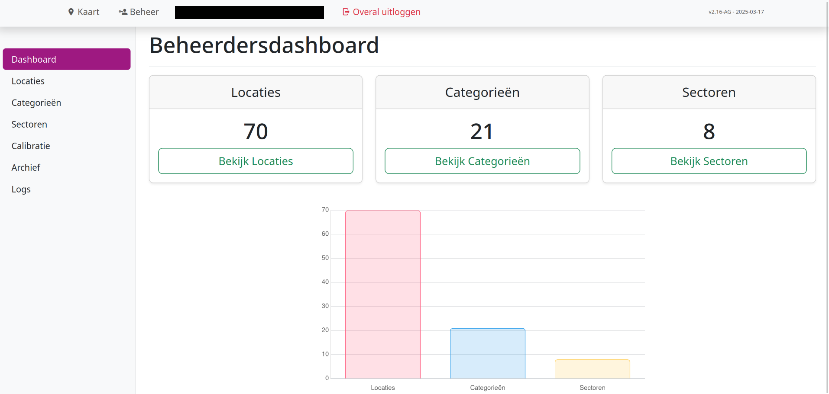Open the Beheer navigation link
Viewport: 829px width, 394px height.
point(144,12)
